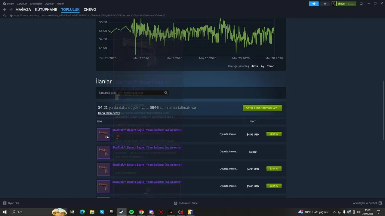Open the first listing's Desert Eagle thumbnail
Viewport: 385px width, 216px height.
pos(103,135)
